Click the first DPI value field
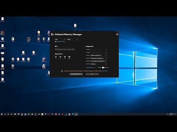Viewport: 177px width, 132px height. coord(56,49)
